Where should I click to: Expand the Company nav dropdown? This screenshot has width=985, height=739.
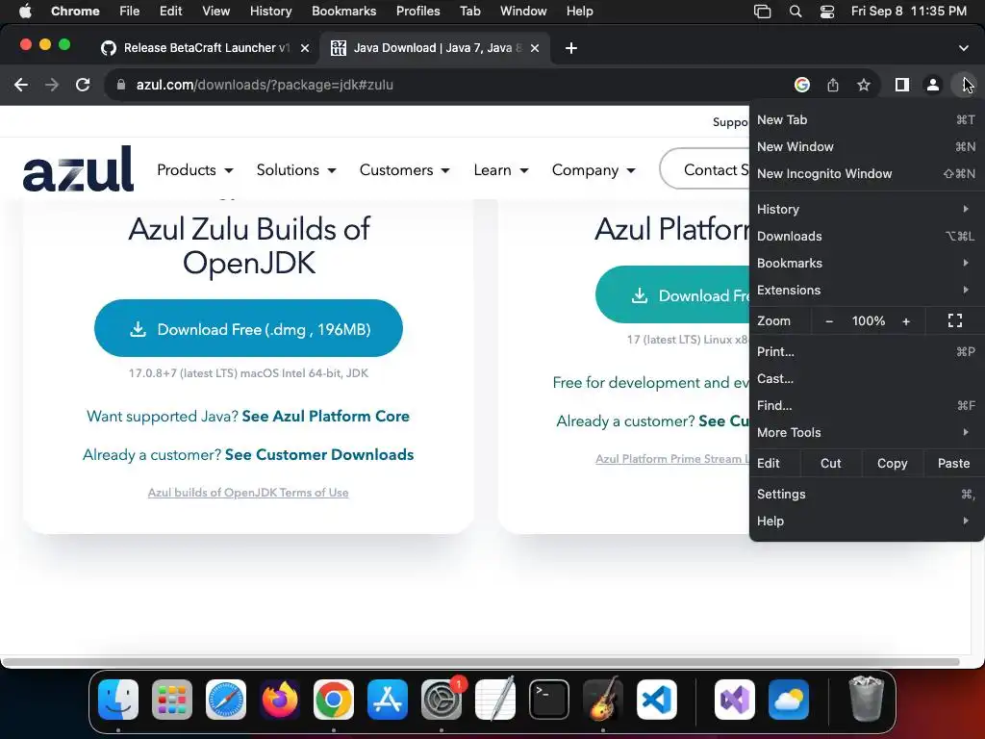pos(594,169)
